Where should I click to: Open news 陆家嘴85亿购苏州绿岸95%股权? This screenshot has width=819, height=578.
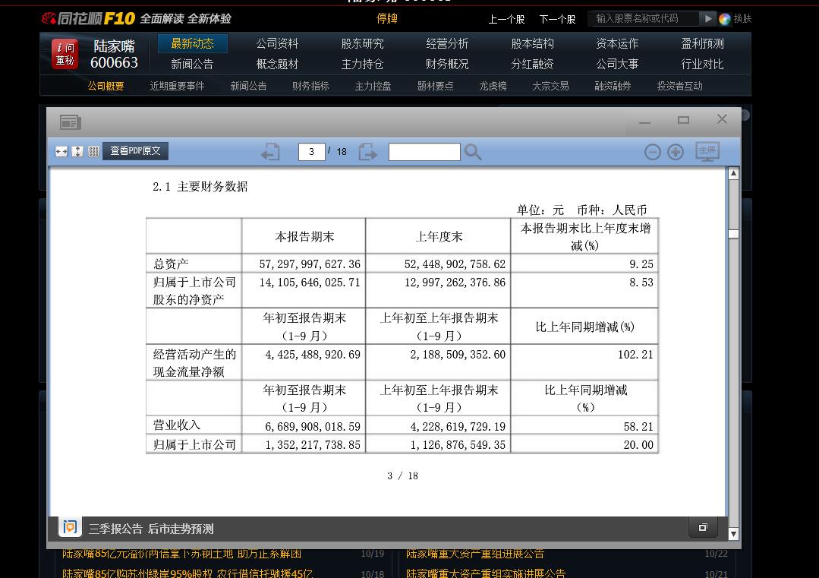click(x=187, y=573)
